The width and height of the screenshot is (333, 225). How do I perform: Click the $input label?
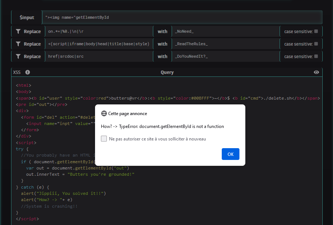(27, 17)
